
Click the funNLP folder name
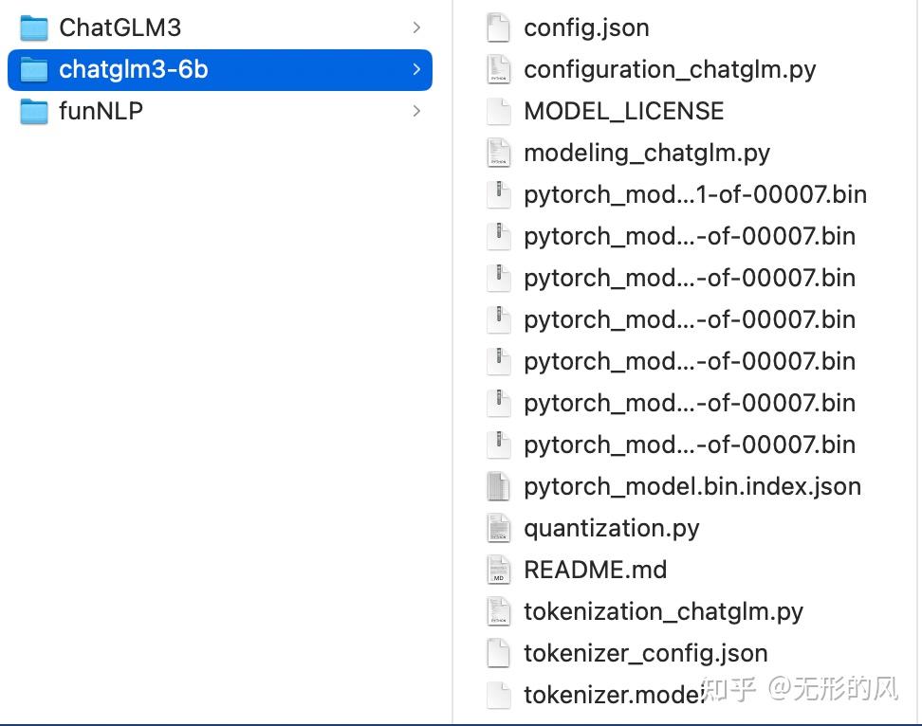(101, 112)
